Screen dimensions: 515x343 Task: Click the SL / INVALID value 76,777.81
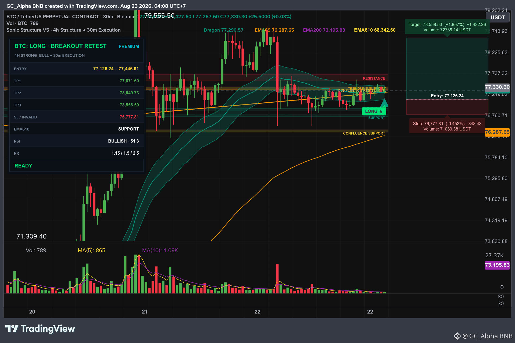pyautogui.click(x=129, y=117)
